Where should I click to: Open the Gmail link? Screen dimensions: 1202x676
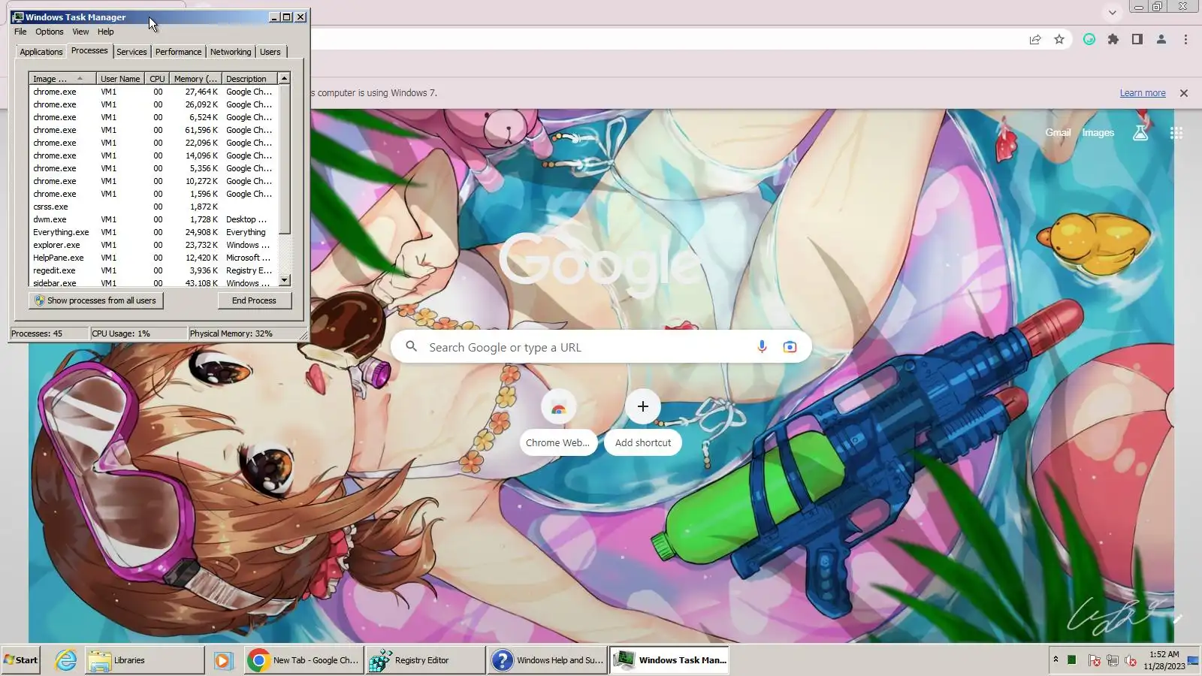coord(1058,133)
